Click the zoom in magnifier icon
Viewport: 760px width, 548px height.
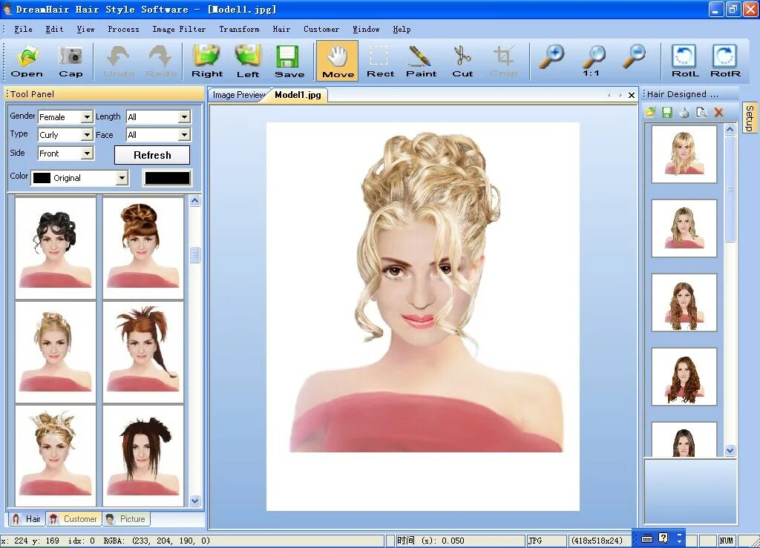(551, 57)
